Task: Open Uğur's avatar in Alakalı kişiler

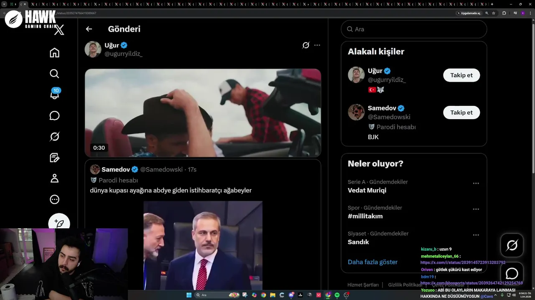Action: tap(356, 75)
